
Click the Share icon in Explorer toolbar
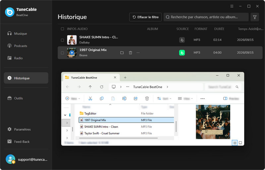(x=135, y=99)
